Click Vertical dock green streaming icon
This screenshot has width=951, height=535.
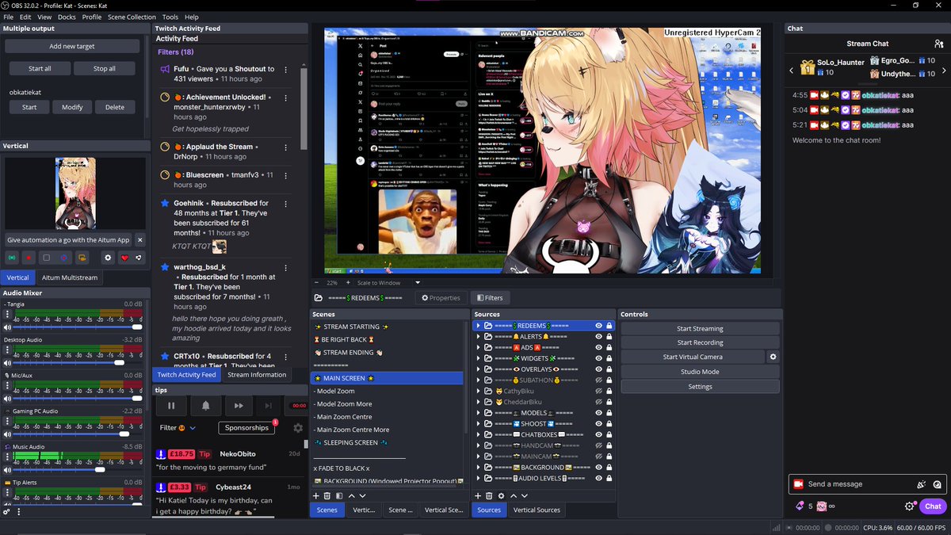[x=12, y=258]
